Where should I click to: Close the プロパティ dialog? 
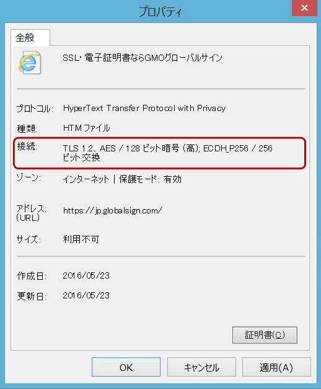[x=304, y=8]
